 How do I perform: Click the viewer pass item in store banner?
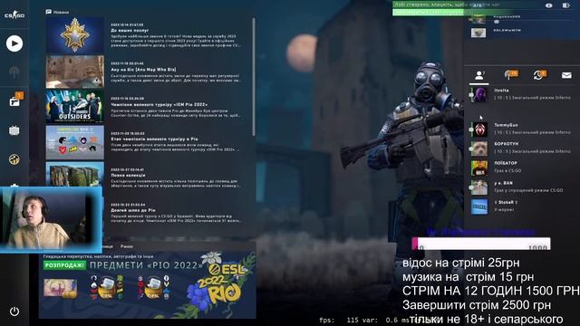[x=61, y=288]
